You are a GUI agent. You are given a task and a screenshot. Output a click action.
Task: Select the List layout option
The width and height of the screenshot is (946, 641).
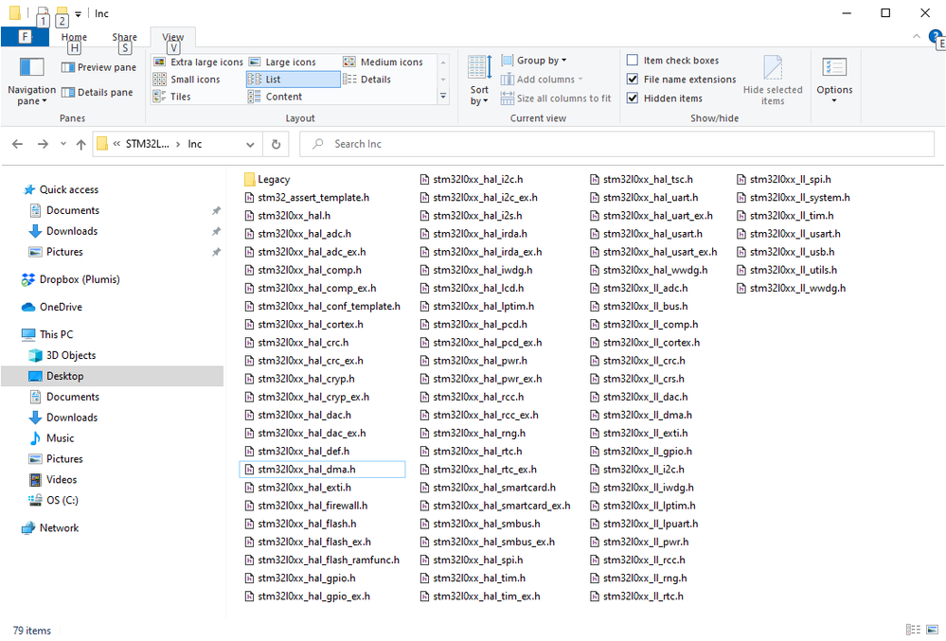(294, 79)
